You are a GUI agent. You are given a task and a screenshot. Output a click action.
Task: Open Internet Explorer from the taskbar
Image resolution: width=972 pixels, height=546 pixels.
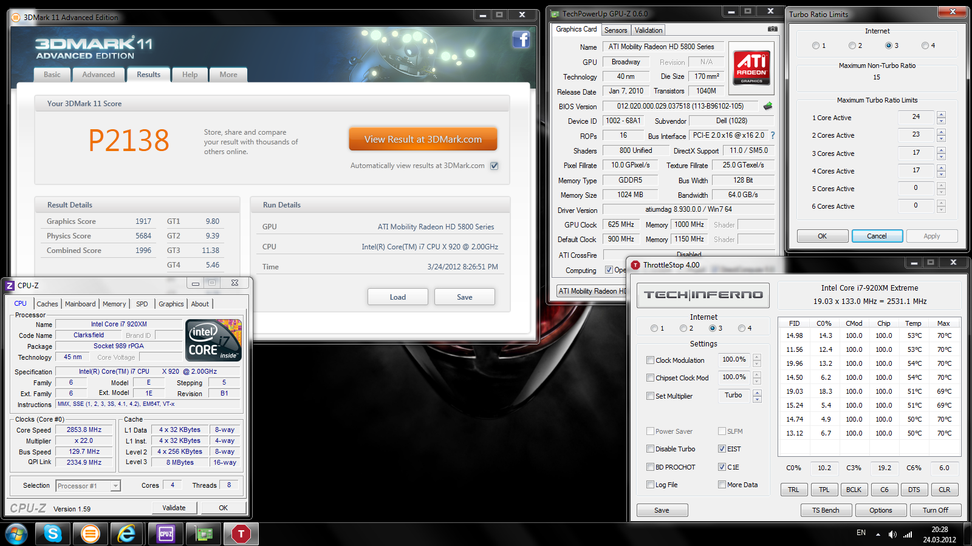(x=127, y=534)
